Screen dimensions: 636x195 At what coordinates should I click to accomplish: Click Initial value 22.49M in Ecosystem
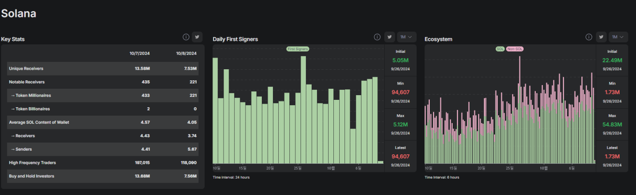pos(612,60)
